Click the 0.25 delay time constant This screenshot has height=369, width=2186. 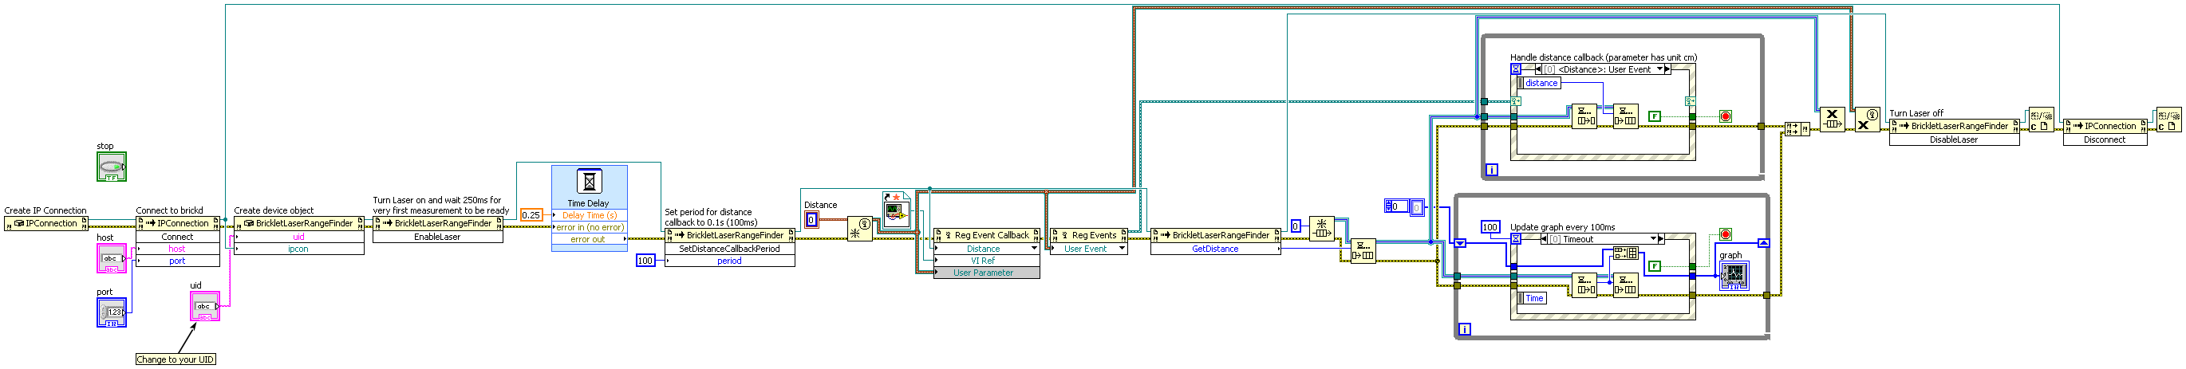(x=531, y=214)
